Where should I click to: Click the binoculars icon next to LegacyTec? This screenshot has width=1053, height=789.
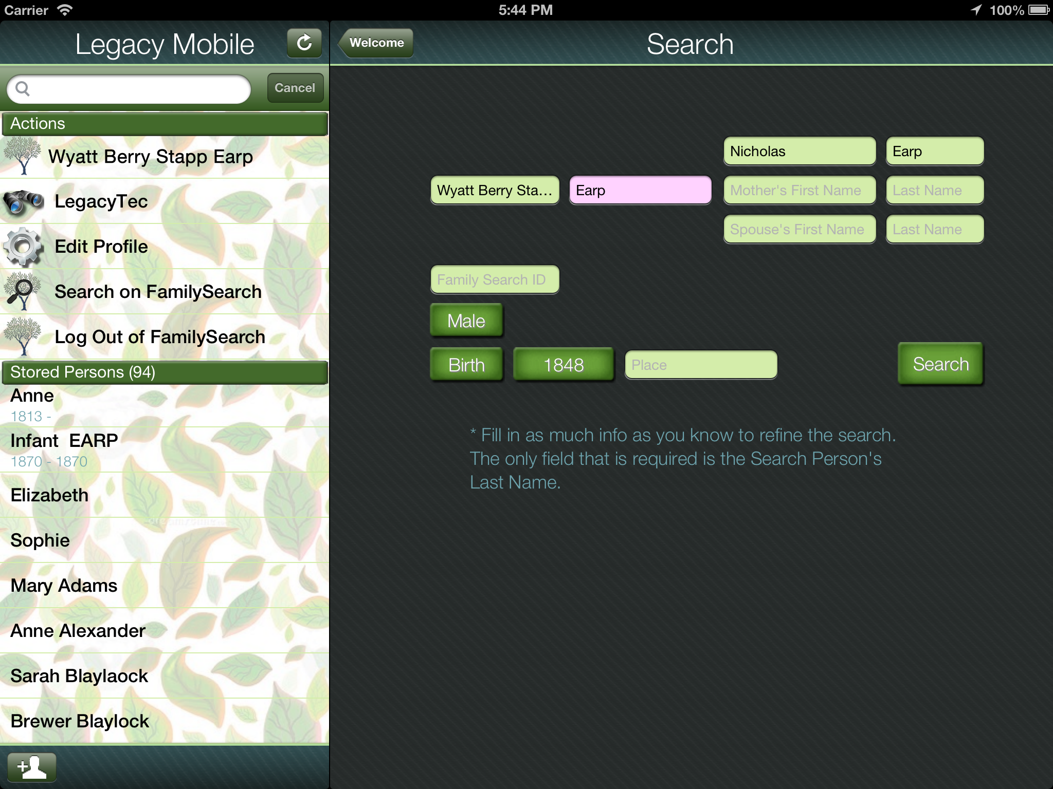tap(23, 201)
